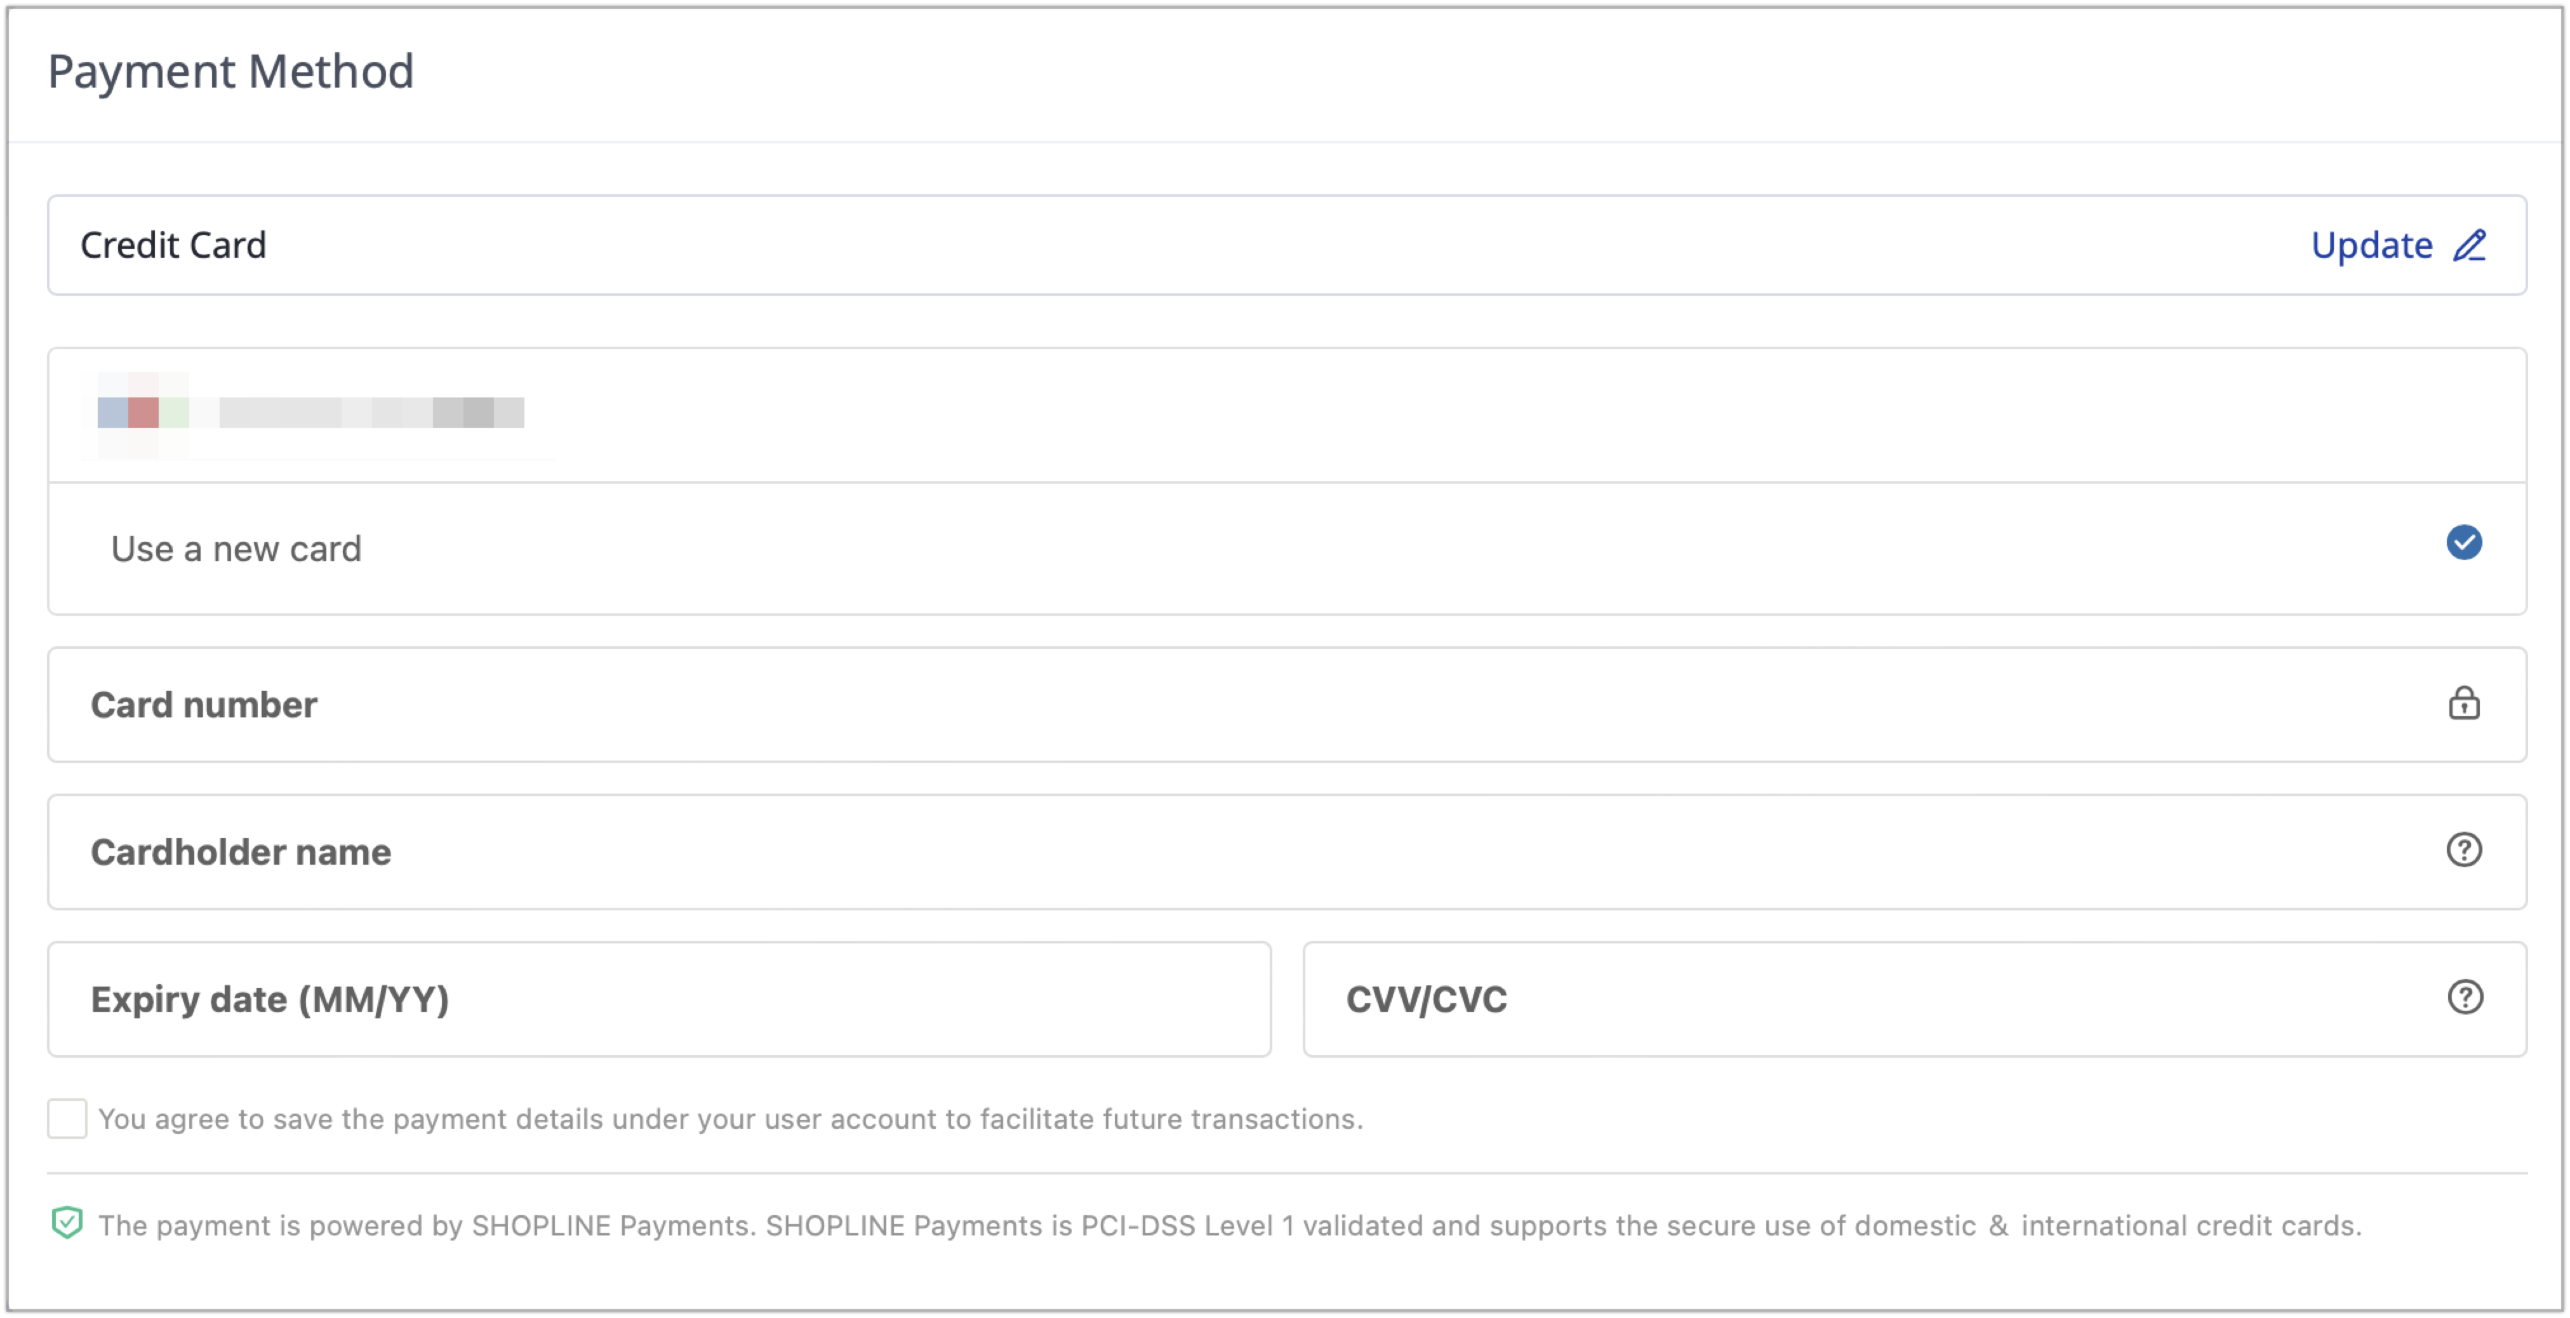The width and height of the screenshot is (2570, 1318).
Task: Click the blurred saved card number text
Action: (x=371, y=412)
